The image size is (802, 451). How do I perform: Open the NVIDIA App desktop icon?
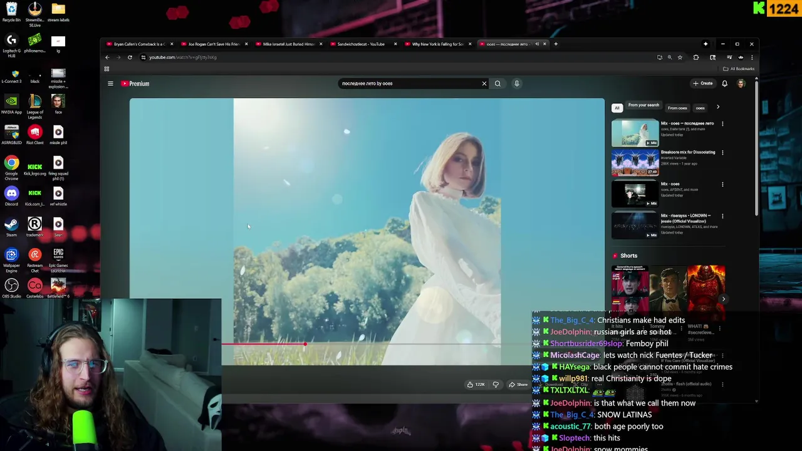11,104
